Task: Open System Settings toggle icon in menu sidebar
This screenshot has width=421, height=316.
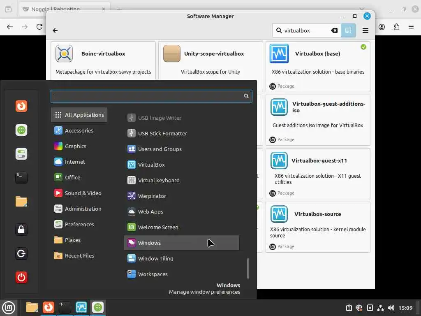Action: (21, 154)
